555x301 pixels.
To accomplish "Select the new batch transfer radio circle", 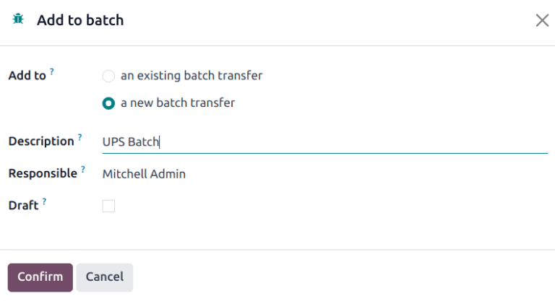I will coord(108,103).
